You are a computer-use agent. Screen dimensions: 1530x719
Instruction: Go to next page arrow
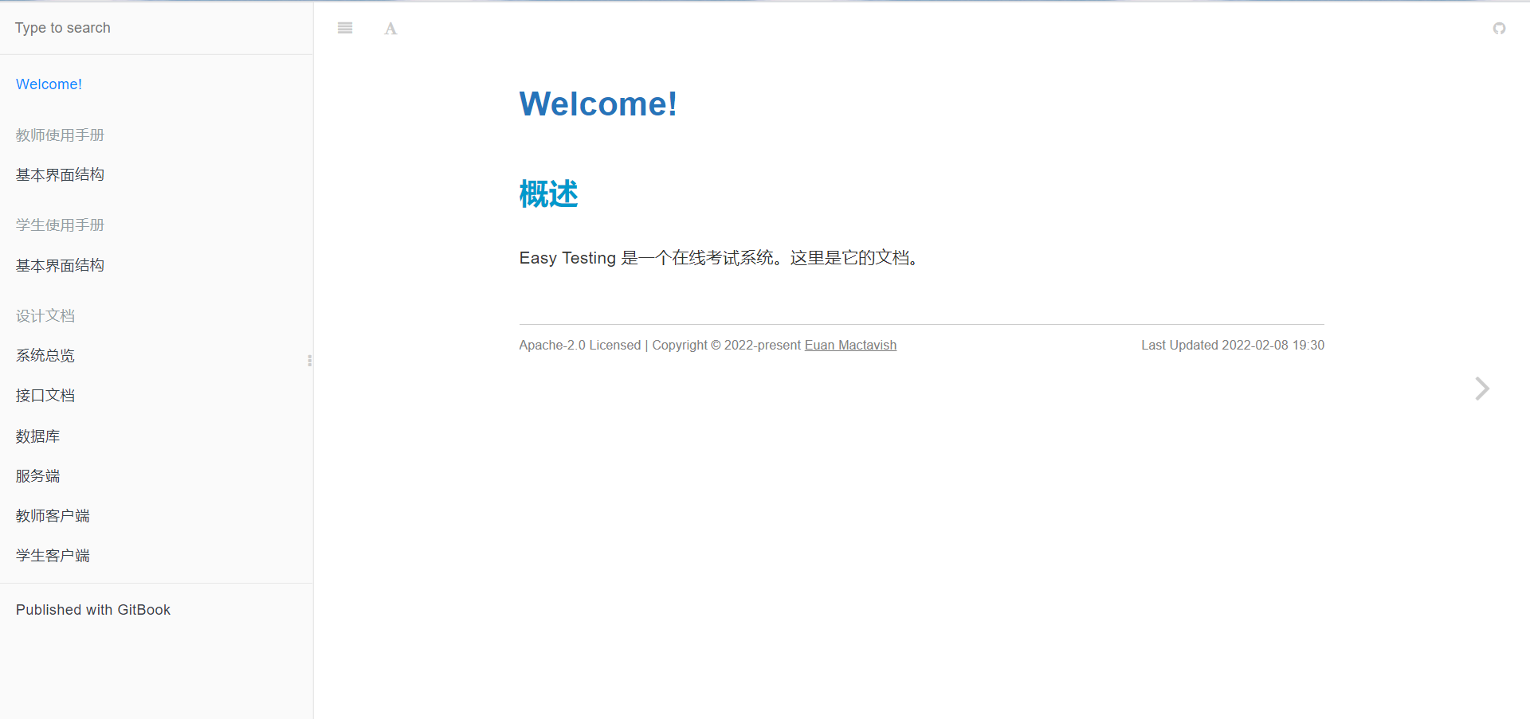(x=1481, y=389)
